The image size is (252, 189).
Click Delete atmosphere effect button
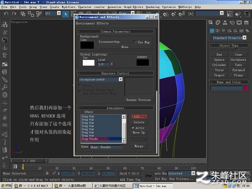click(139, 122)
